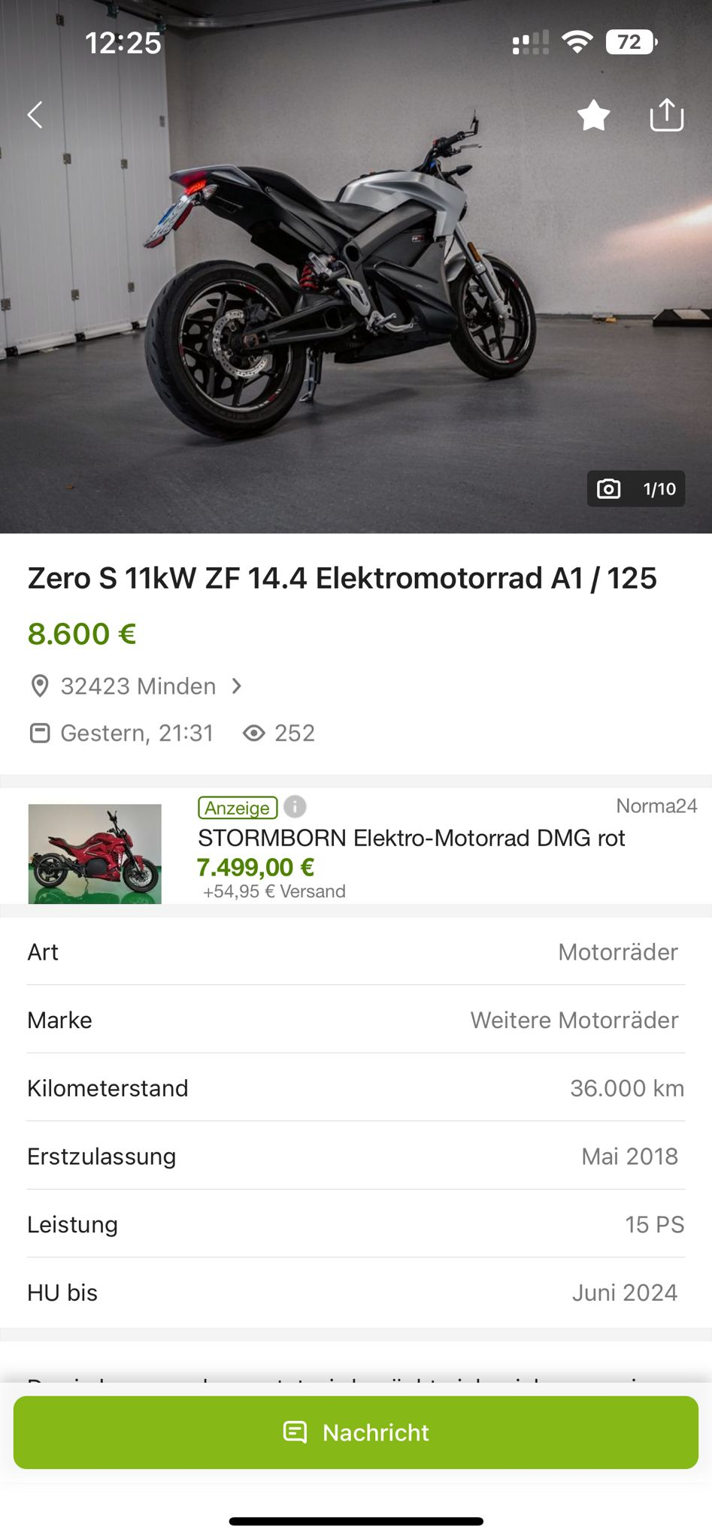
Task: Tap the red STORMBORN motorcycle thumbnail
Action: [x=95, y=854]
